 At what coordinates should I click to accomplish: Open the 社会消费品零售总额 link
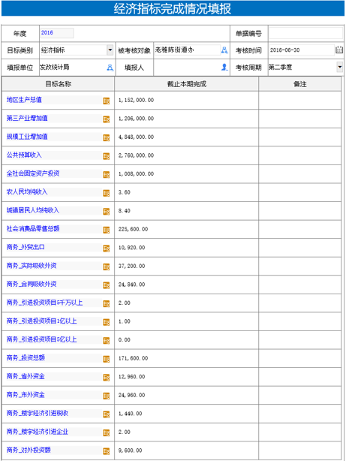[33, 229]
